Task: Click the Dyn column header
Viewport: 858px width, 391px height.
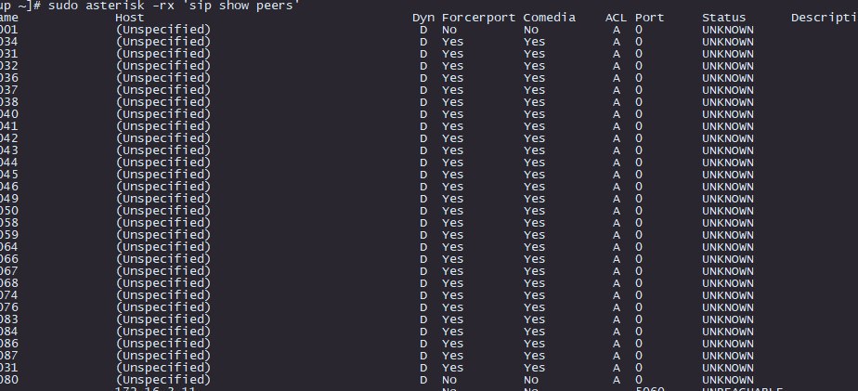Action: pos(423,18)
